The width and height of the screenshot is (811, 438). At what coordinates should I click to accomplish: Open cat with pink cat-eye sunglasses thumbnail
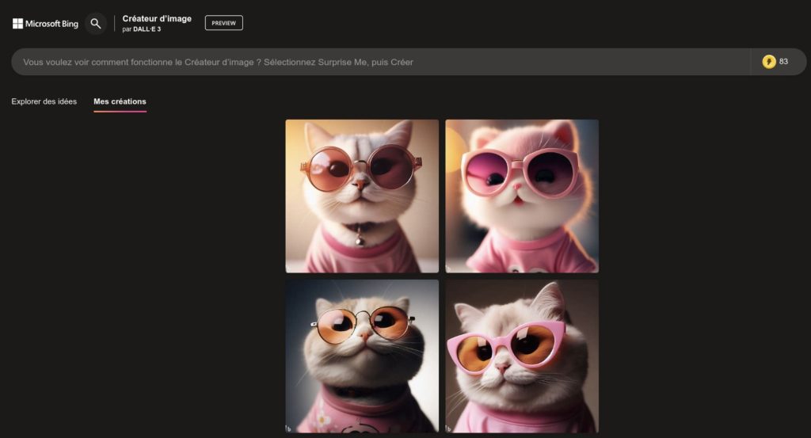(x=522, y=356)
